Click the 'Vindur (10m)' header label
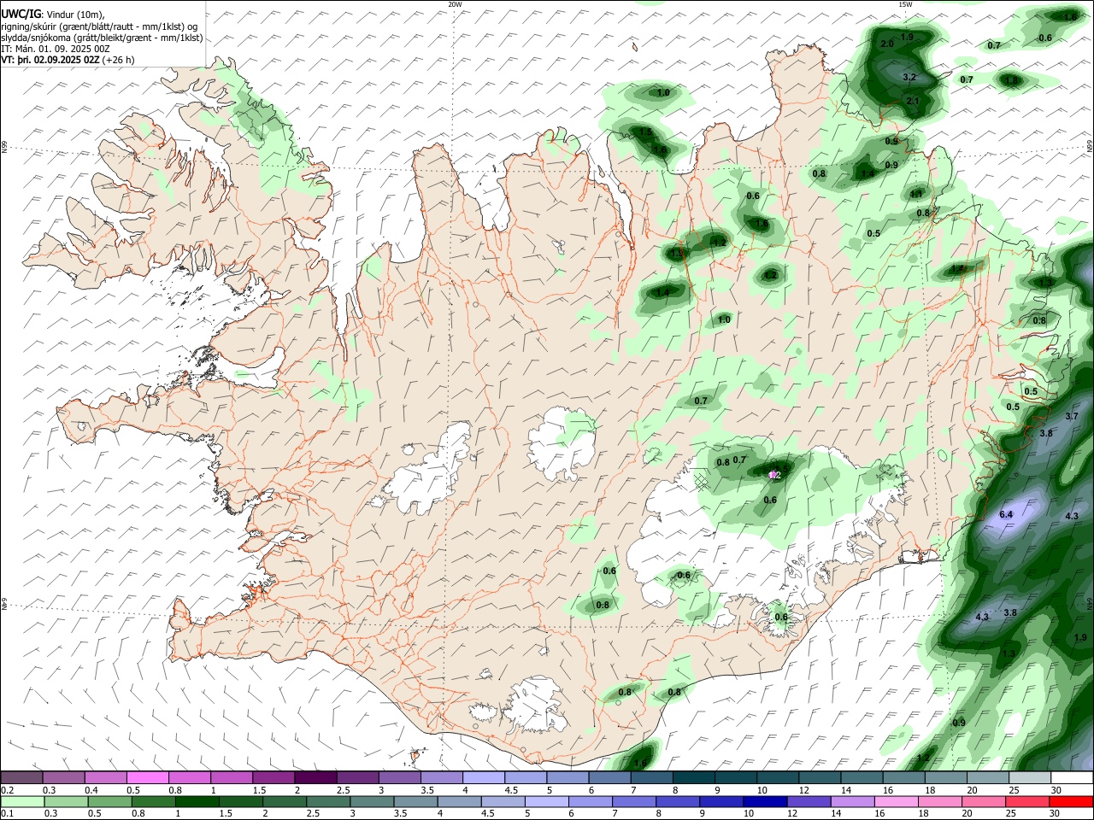 pyautogui.click(x=76, y=15)
